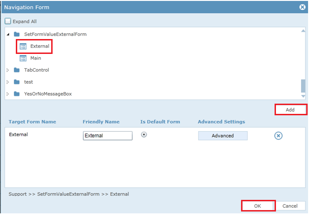The height and width of the screenshot is (218, 309).
Task: Click the SetFormValueExternalForm folder icon
Action: click(x=17, y=34)
